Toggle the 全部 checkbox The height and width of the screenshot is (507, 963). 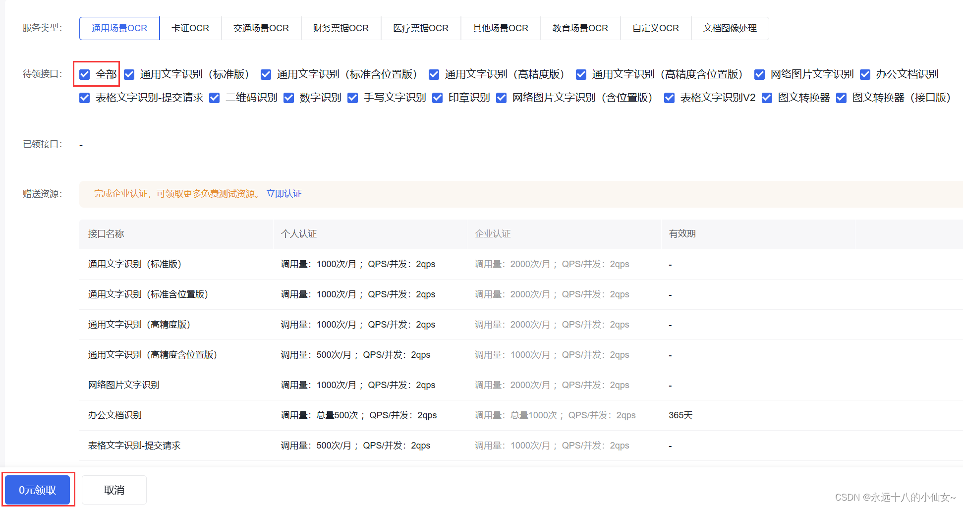click(x=85, y=74)
